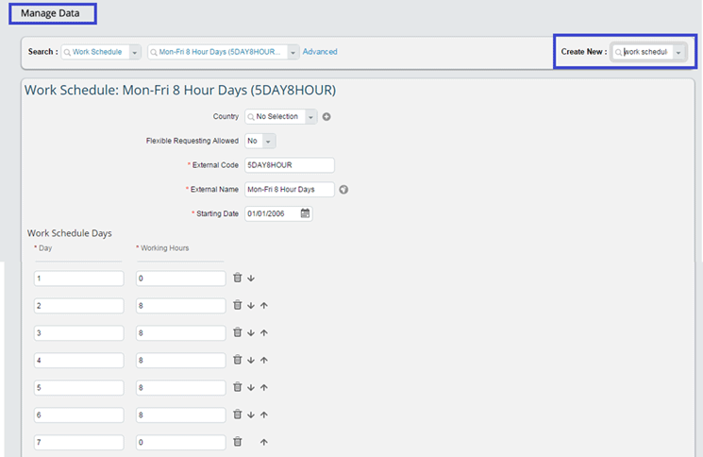Click the External Name text field

[289, 189]
